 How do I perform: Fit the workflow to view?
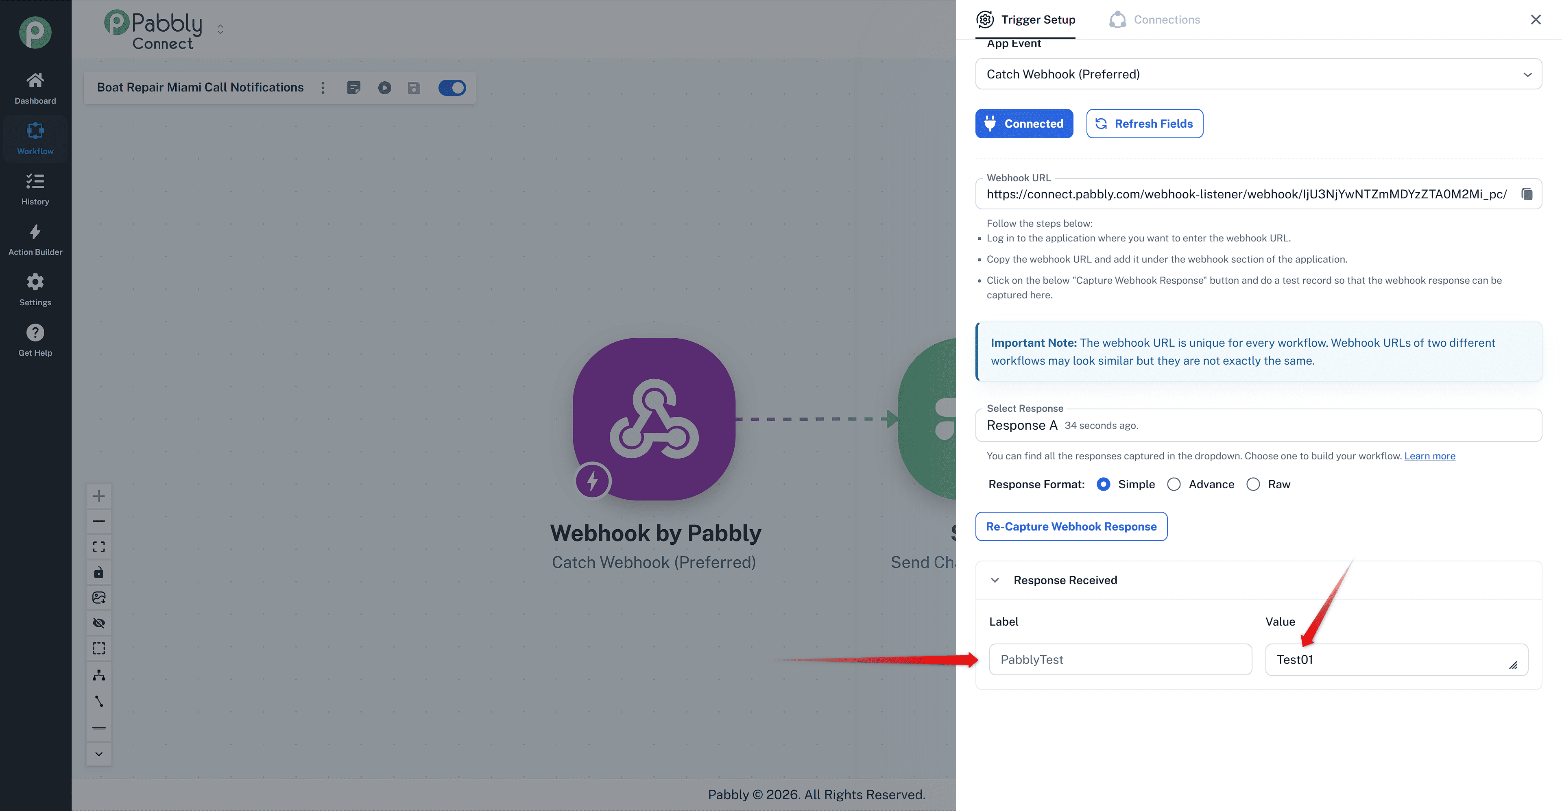coord(99,547)
